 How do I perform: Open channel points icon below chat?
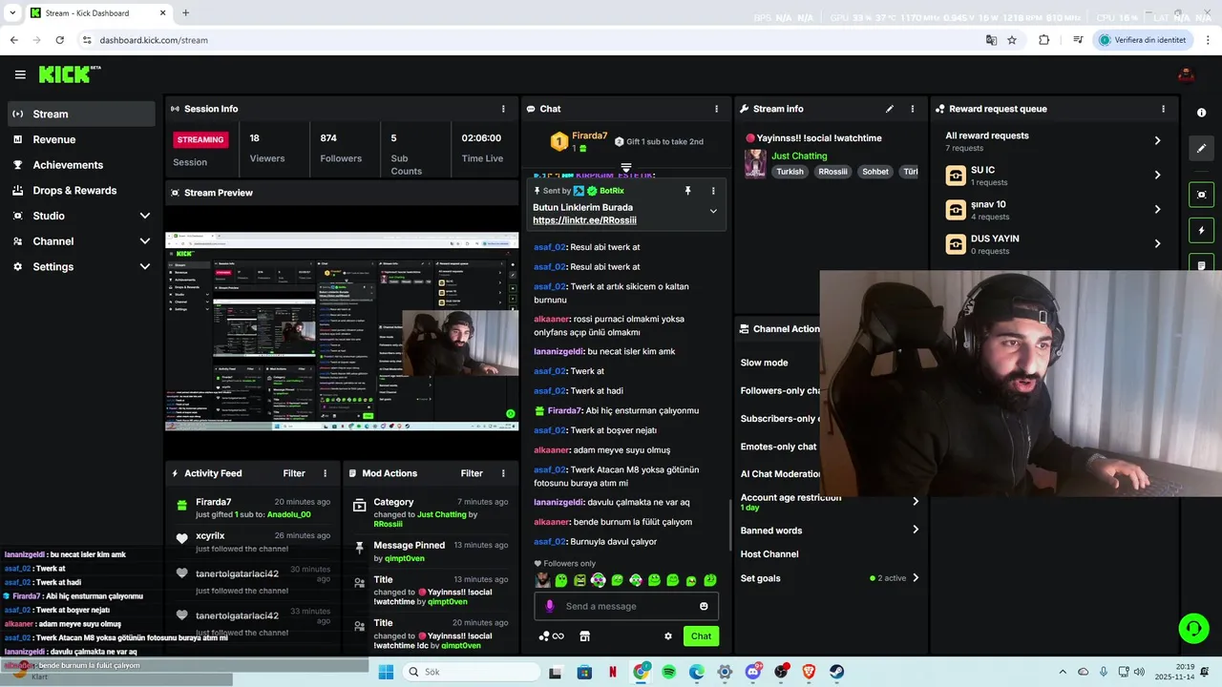click(x=551, y=636)
